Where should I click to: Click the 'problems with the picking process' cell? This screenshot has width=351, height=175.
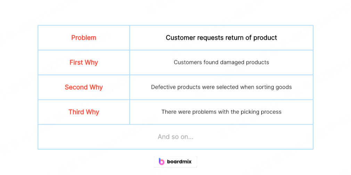[221, 112]
